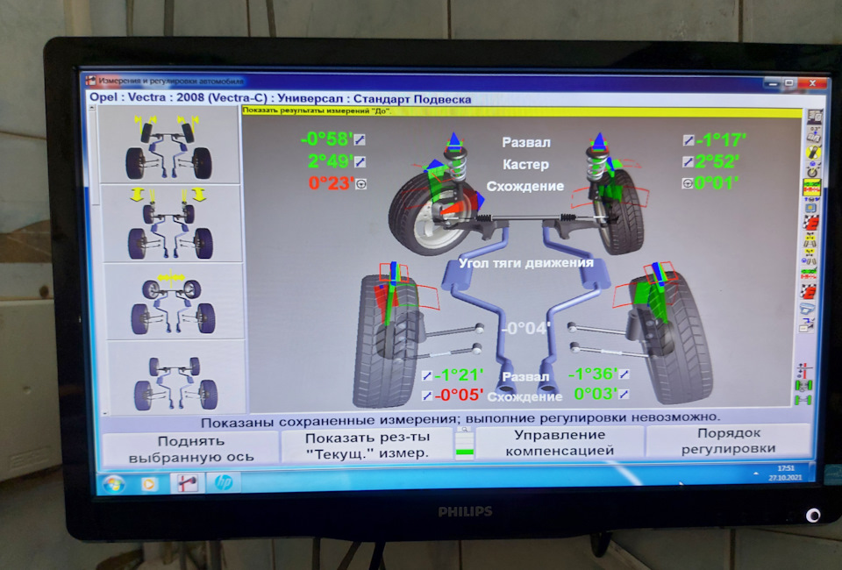Click adjustment icon beside rear-right camber -1°36'
The width and height of the screenshot is (842, 570).
(x=624, y=374)
